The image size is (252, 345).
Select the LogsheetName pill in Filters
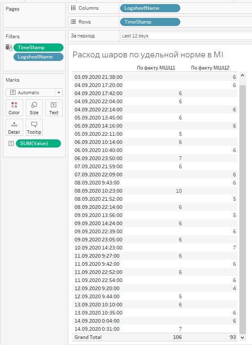[x=38, y=57]
